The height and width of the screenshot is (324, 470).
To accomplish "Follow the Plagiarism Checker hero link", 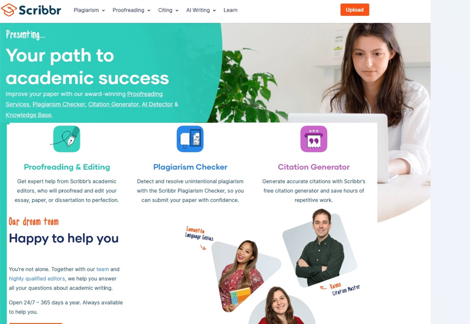I will click(x=59, y=104).
